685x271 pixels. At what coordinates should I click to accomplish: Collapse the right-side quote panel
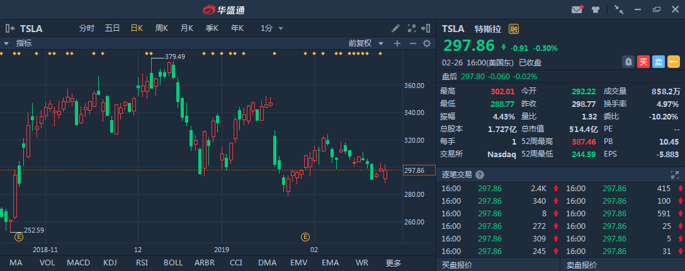[427, 28]
